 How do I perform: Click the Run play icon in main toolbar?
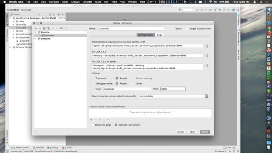point(197,10)
